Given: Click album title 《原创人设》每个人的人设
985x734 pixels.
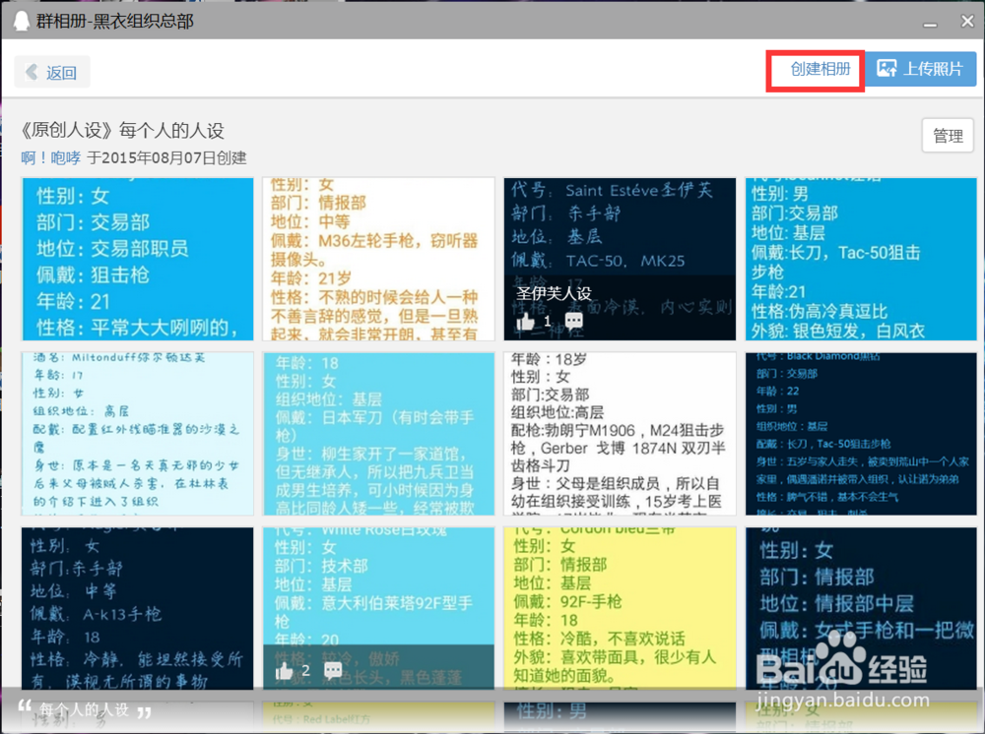Looking at the screenshot, I should pyautogui.click(x=122, y=131).
